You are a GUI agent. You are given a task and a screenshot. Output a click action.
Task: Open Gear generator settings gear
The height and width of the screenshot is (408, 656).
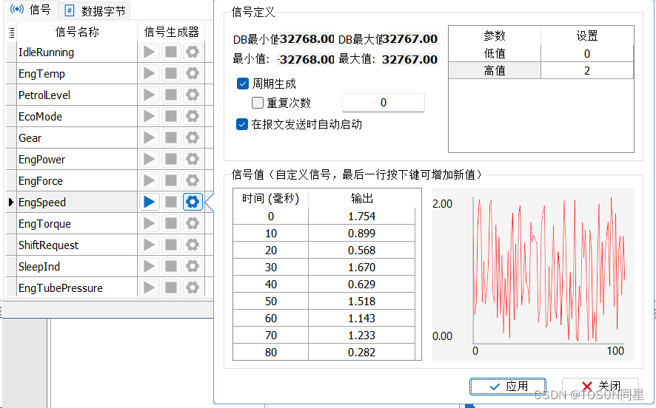[x=193, y=137]
